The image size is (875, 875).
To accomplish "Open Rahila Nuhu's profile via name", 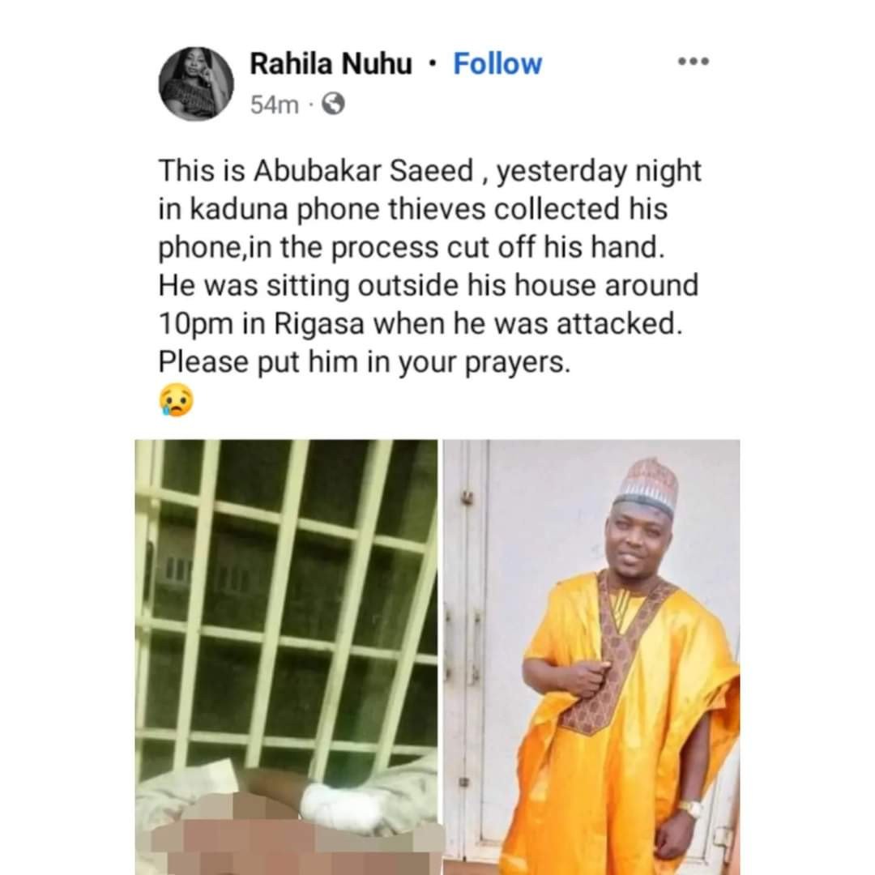I will [331, 64].
